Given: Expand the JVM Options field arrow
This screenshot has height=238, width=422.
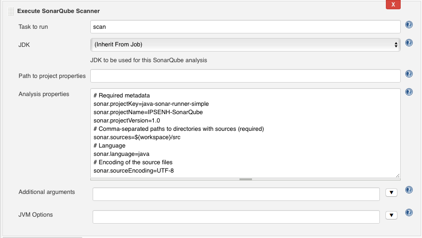Looking at the screenshot, I should pos(391,215).
